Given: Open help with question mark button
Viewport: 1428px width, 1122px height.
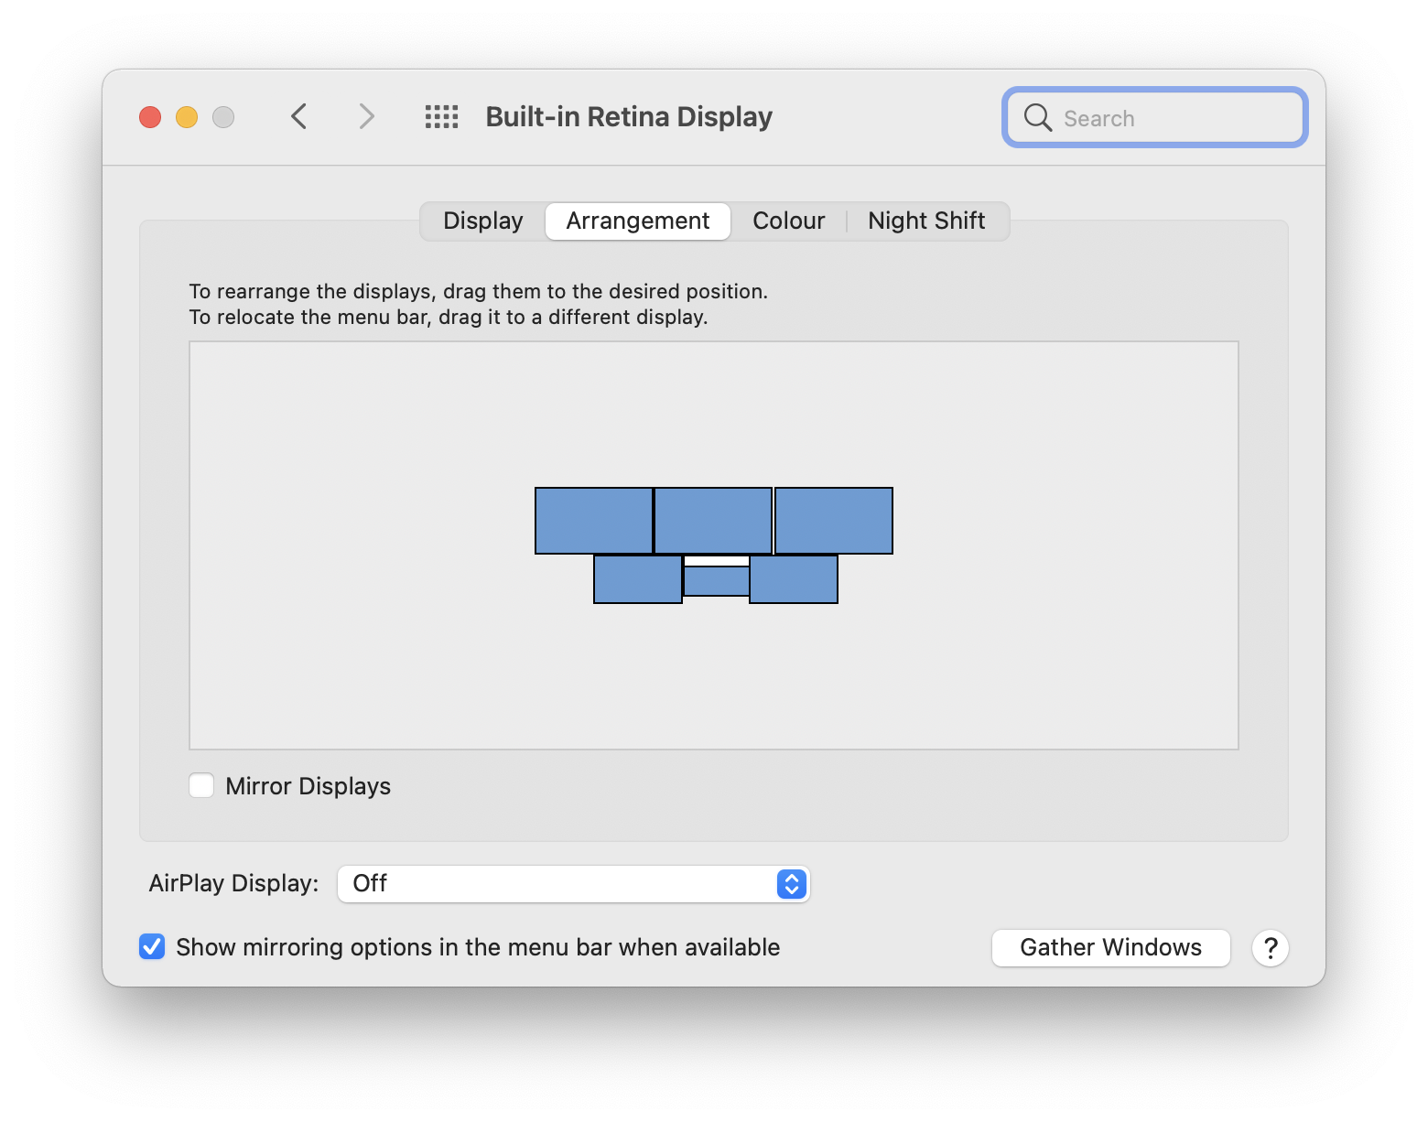Looking at the screenshot, I should click(x=1271, y=948).
